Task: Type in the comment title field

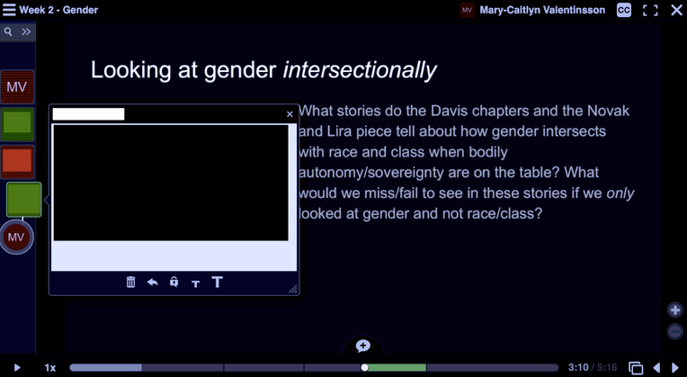Action: [88, 114]
